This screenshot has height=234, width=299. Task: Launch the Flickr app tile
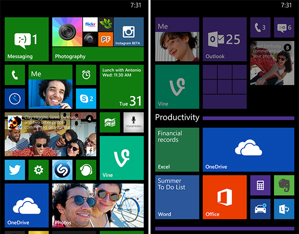[90, 24]
